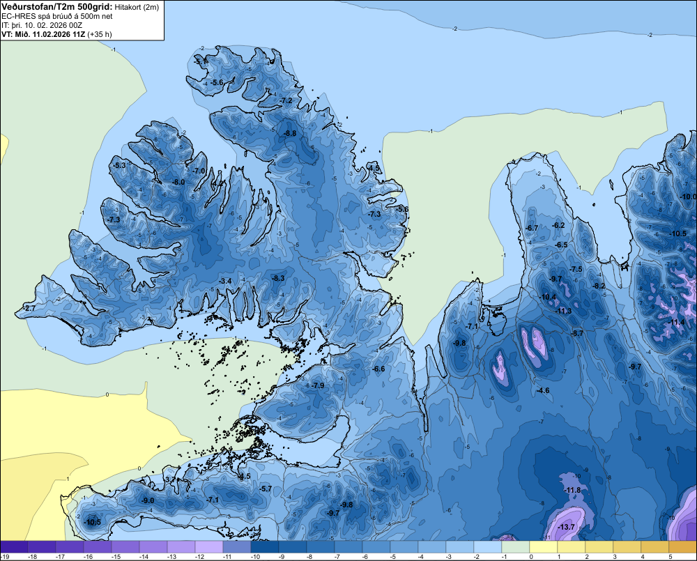Pick the legend swatch between -4 and -3
This screenshot has height=561, width=697.
(x=432, y=547)
